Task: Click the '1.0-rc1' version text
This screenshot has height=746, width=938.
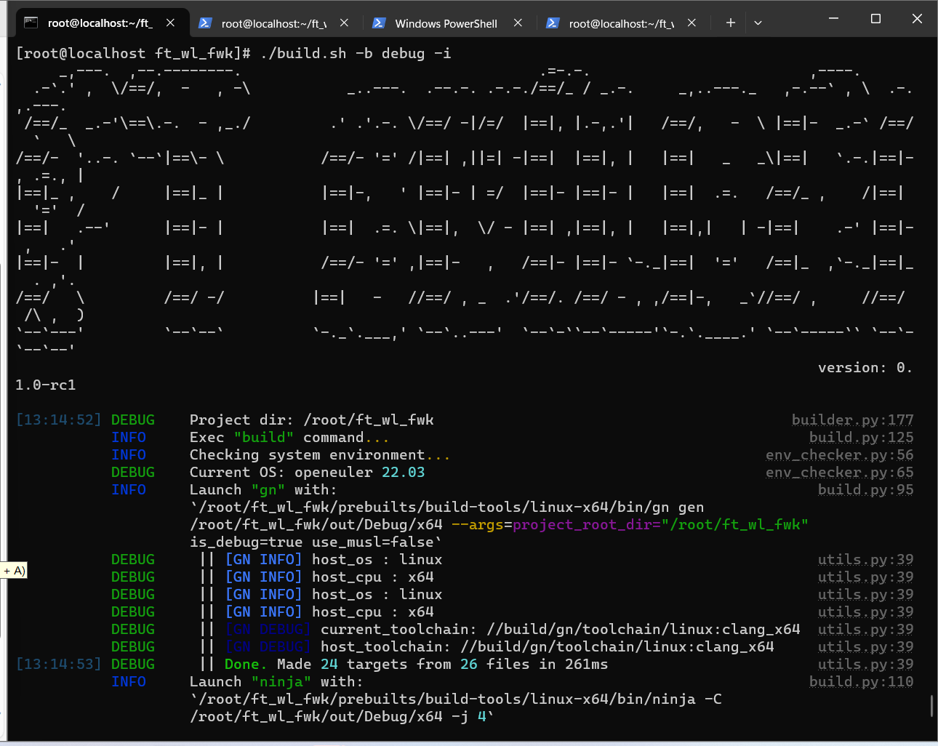Action: click(x=46, y=385)
